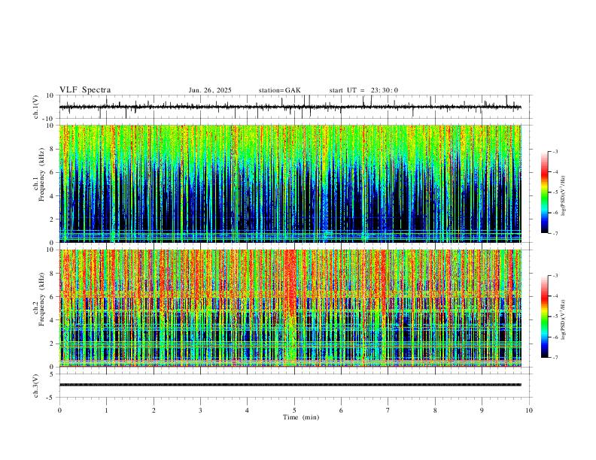
Task: Click time-axis tick label "5"
Action: 294,410
